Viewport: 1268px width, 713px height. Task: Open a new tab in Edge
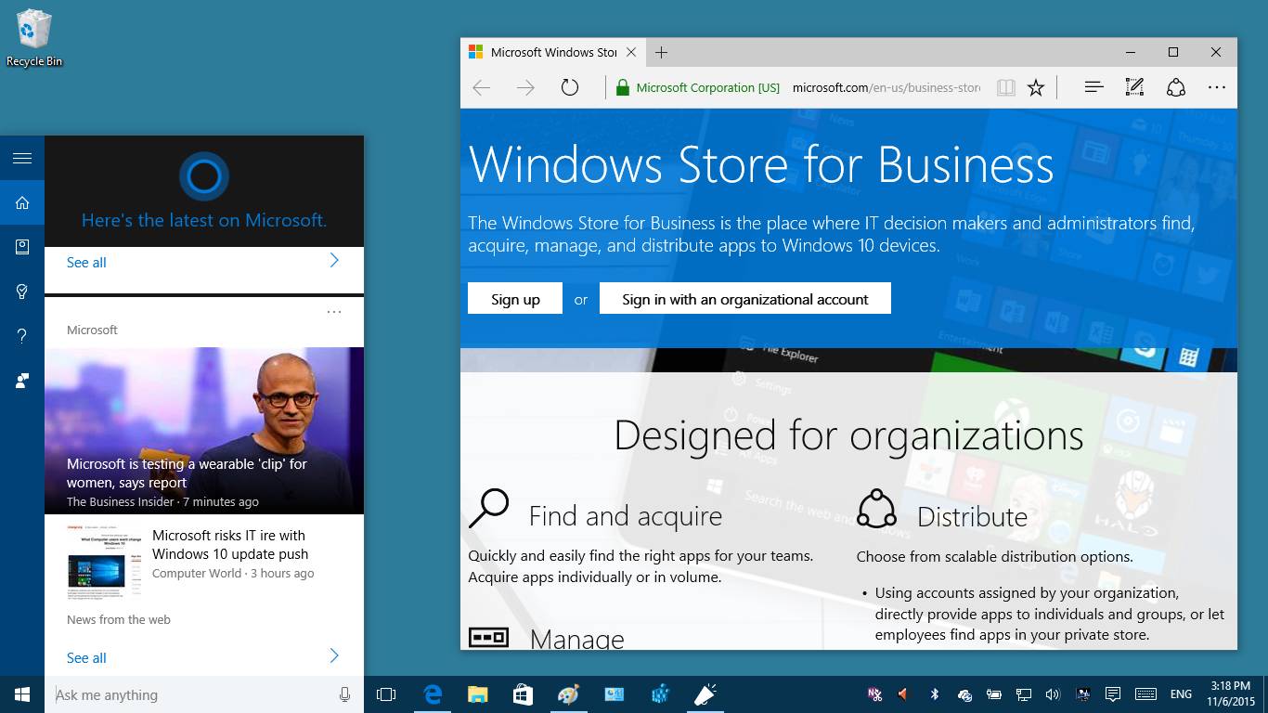tap(661, 53)
